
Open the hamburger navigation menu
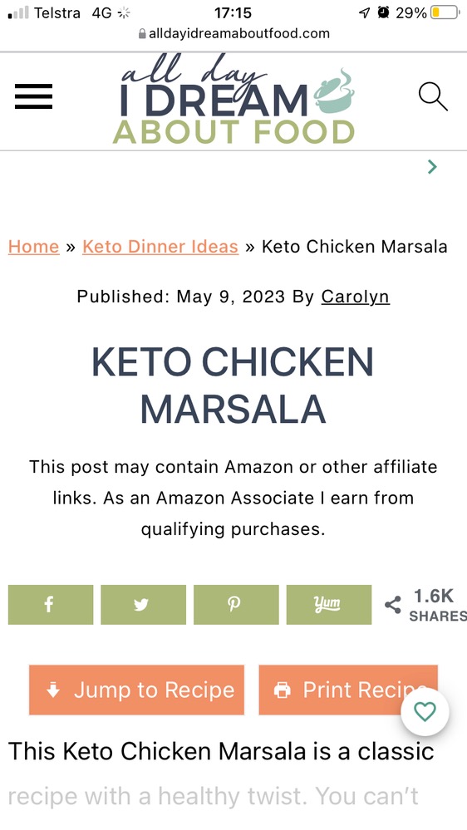(33, 96)
